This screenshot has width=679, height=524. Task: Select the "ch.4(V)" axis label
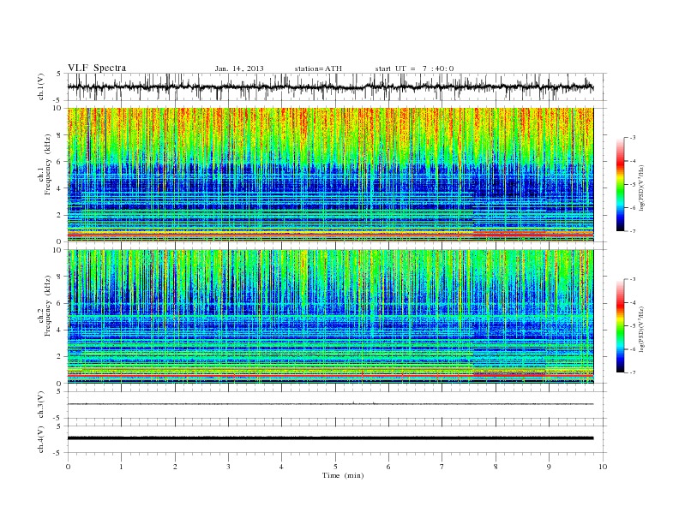pos(41,440)
